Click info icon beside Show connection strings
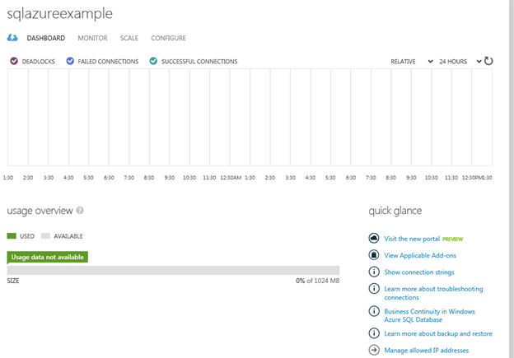The image size is (514, 358). click(374, 272)
